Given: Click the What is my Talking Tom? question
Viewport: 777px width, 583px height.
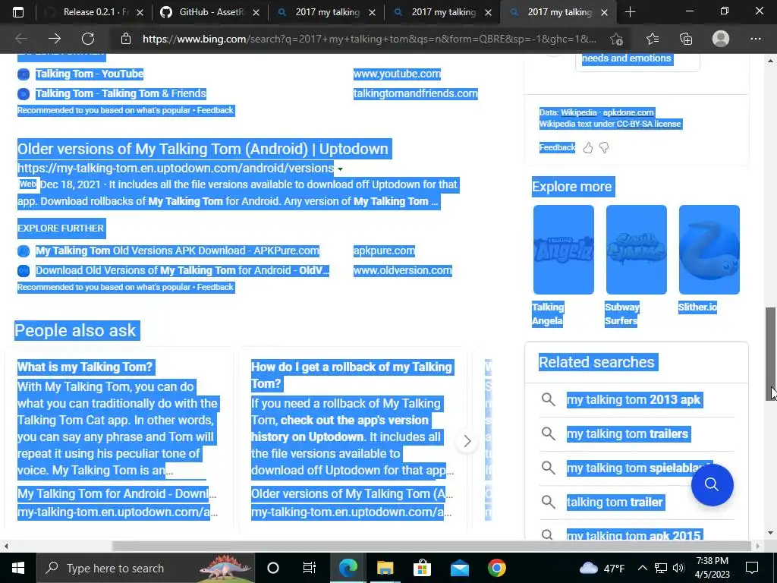Looking at the screenshot, I should coord(85,367).
